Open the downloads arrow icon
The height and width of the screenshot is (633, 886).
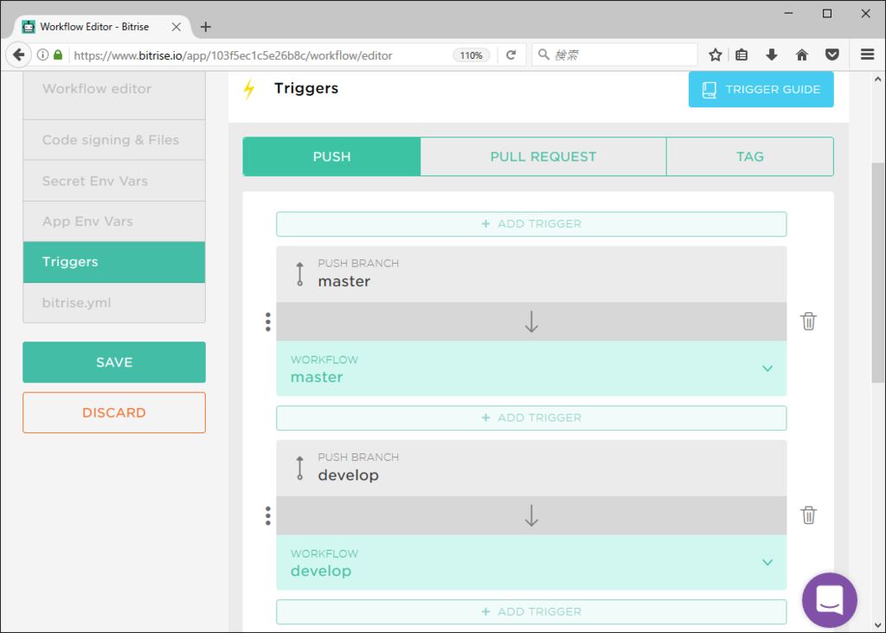771,54
